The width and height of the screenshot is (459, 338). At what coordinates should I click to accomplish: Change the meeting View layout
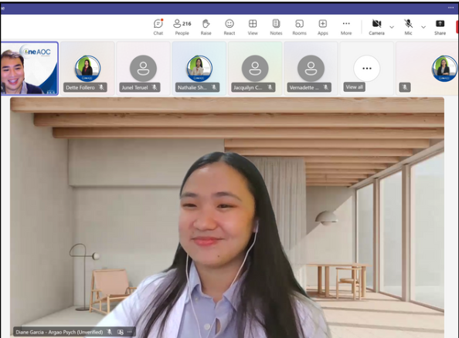click(x=253, y=27)
